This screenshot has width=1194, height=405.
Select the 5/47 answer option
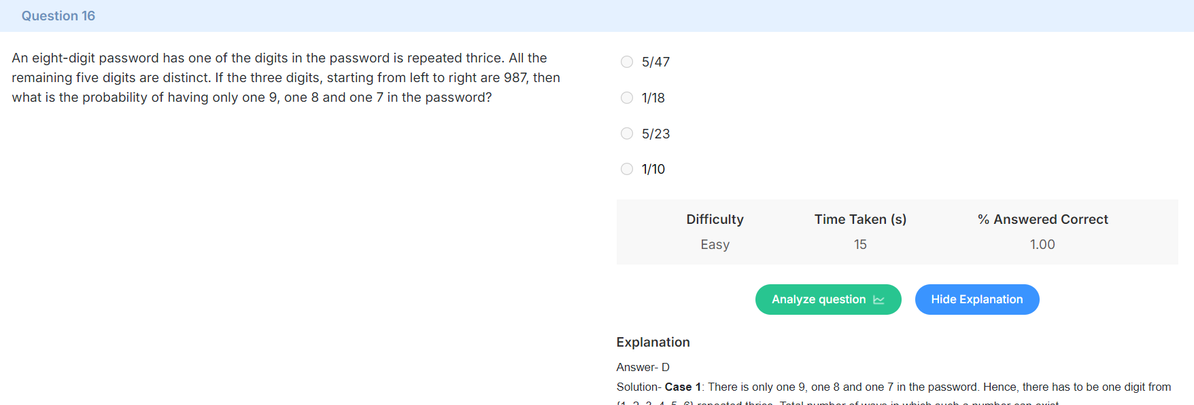click(x=627, y=62)
